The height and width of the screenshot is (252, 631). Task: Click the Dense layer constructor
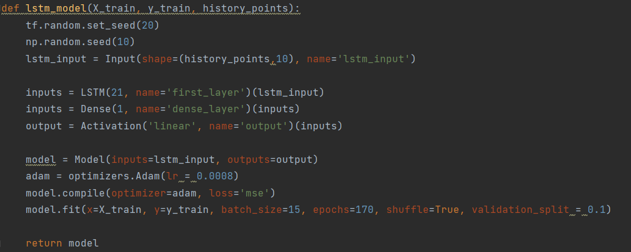point(96,109)
